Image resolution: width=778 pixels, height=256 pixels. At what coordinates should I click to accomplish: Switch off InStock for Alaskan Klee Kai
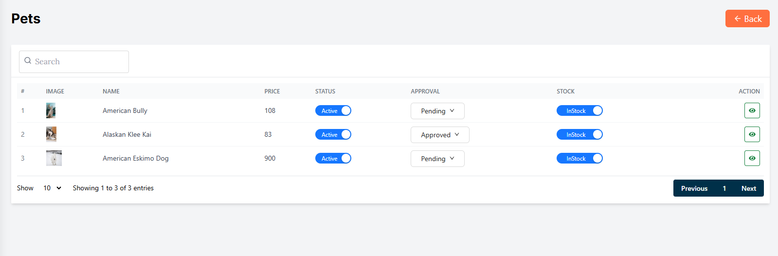579,134
